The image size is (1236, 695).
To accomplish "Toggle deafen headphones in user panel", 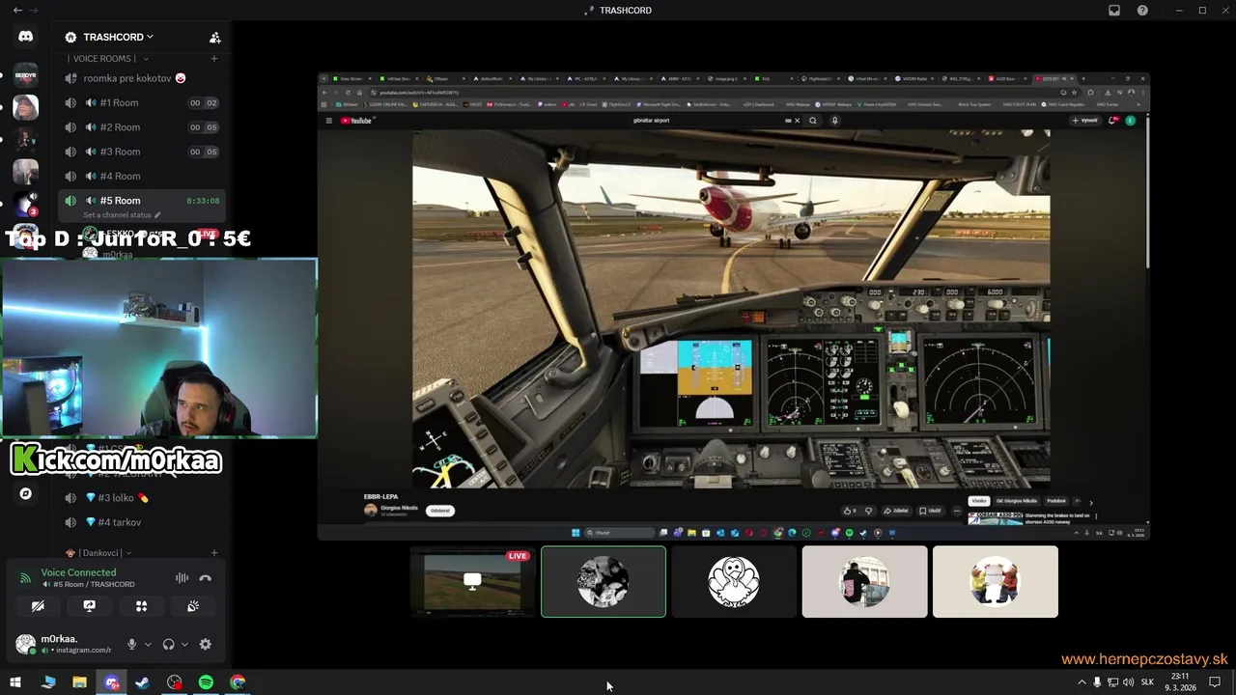I will pyautogui.click(x=168, y=644).
